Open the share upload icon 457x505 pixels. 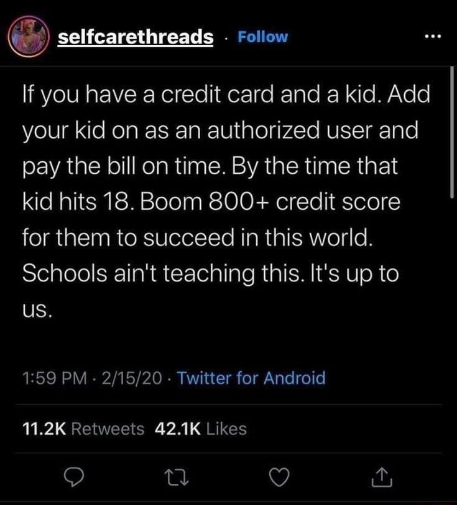[381, 477]
